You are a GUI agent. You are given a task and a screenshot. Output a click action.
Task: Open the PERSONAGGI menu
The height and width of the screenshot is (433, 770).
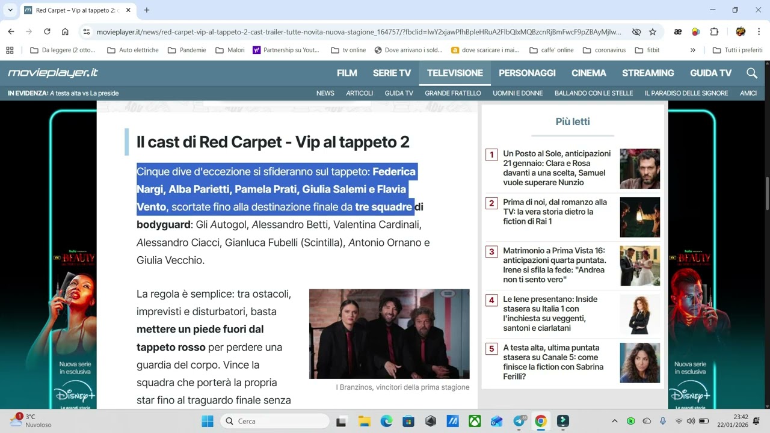click(527, 73)
